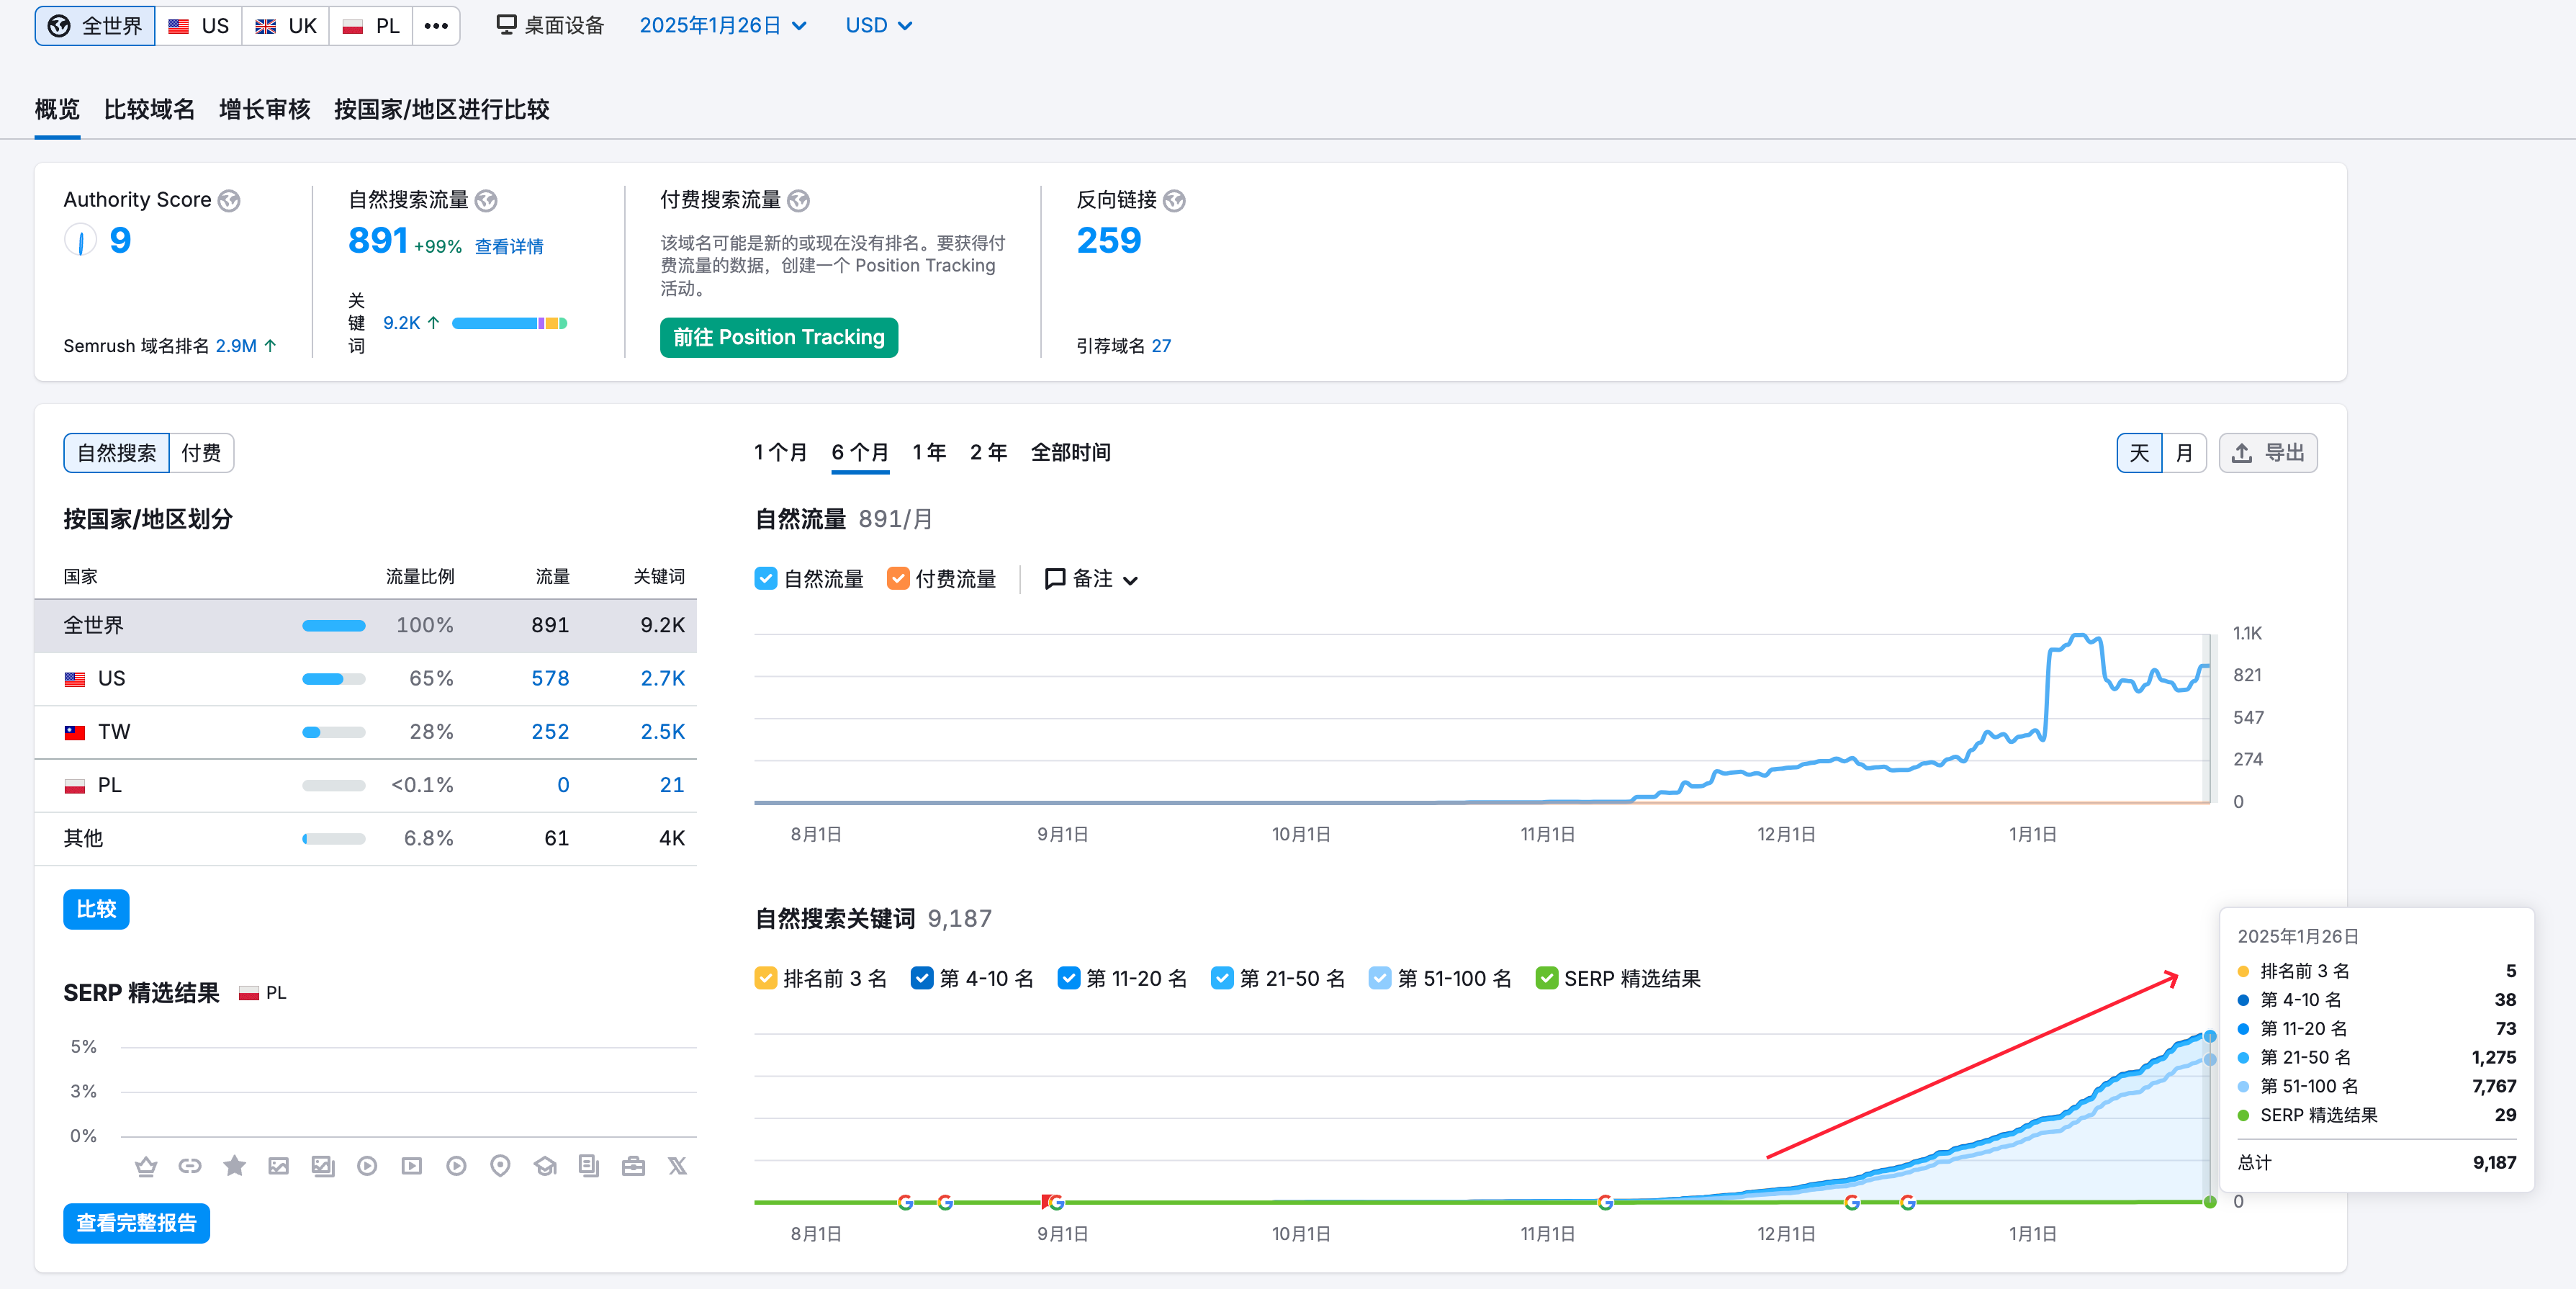Click the 导出 export button
The image size is (2576, 1289).
tap(2267, 453)
